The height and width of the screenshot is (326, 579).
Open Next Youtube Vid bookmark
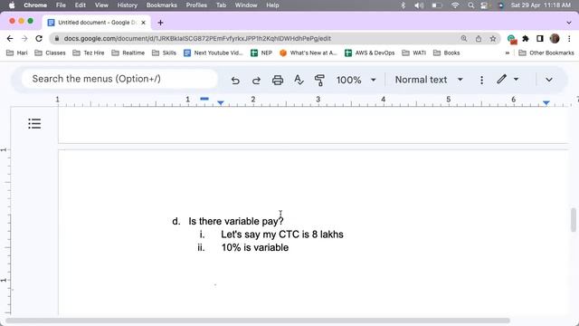pyautogui.click(x=214, y=53)
